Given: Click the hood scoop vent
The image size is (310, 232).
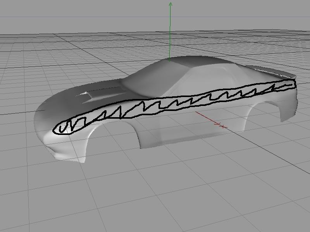Looking at the screenshot, I should (87, 94).
